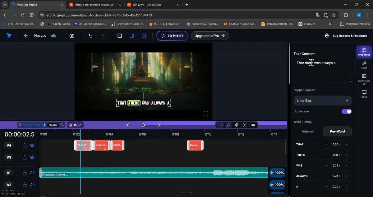Click into the Text Content field
This screenshot has width=373, height=197.
323,71
